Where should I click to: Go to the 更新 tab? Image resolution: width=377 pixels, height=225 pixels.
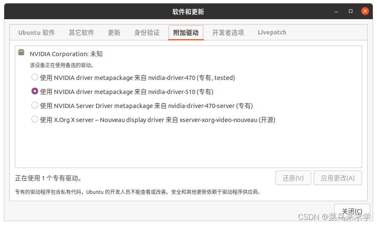coord(114,32)
